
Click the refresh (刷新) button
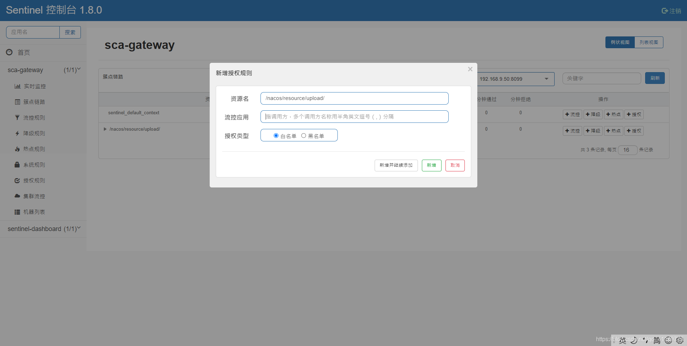(x=655, y=78)
